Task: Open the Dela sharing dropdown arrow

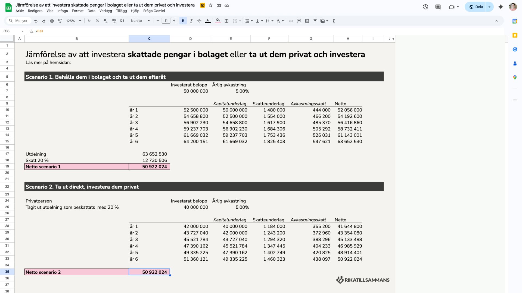Action: (x=489, y=7)
